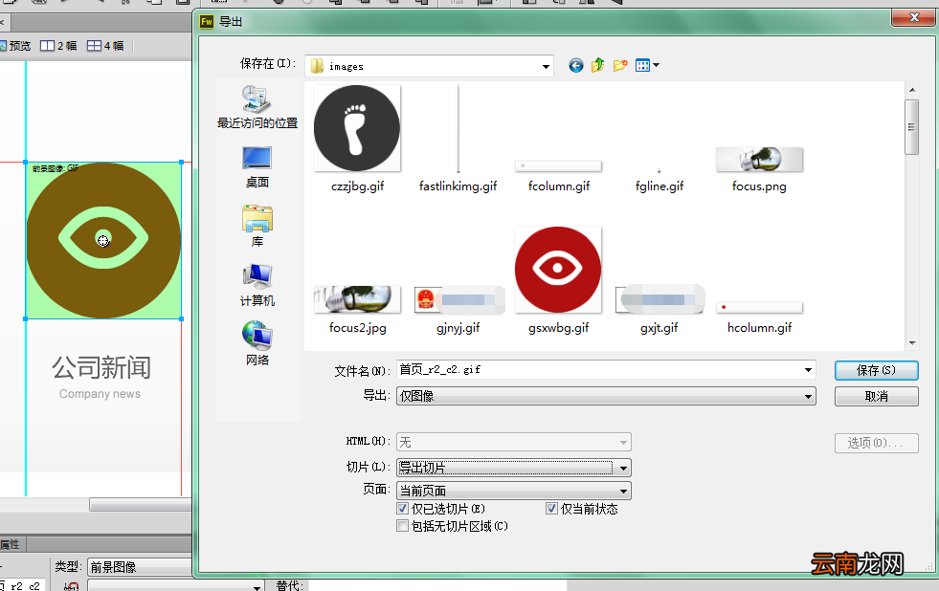The width and height of the screenshot is (939, 591).
Task: Close the 导出 dialog
Action: tap(914, 17)
